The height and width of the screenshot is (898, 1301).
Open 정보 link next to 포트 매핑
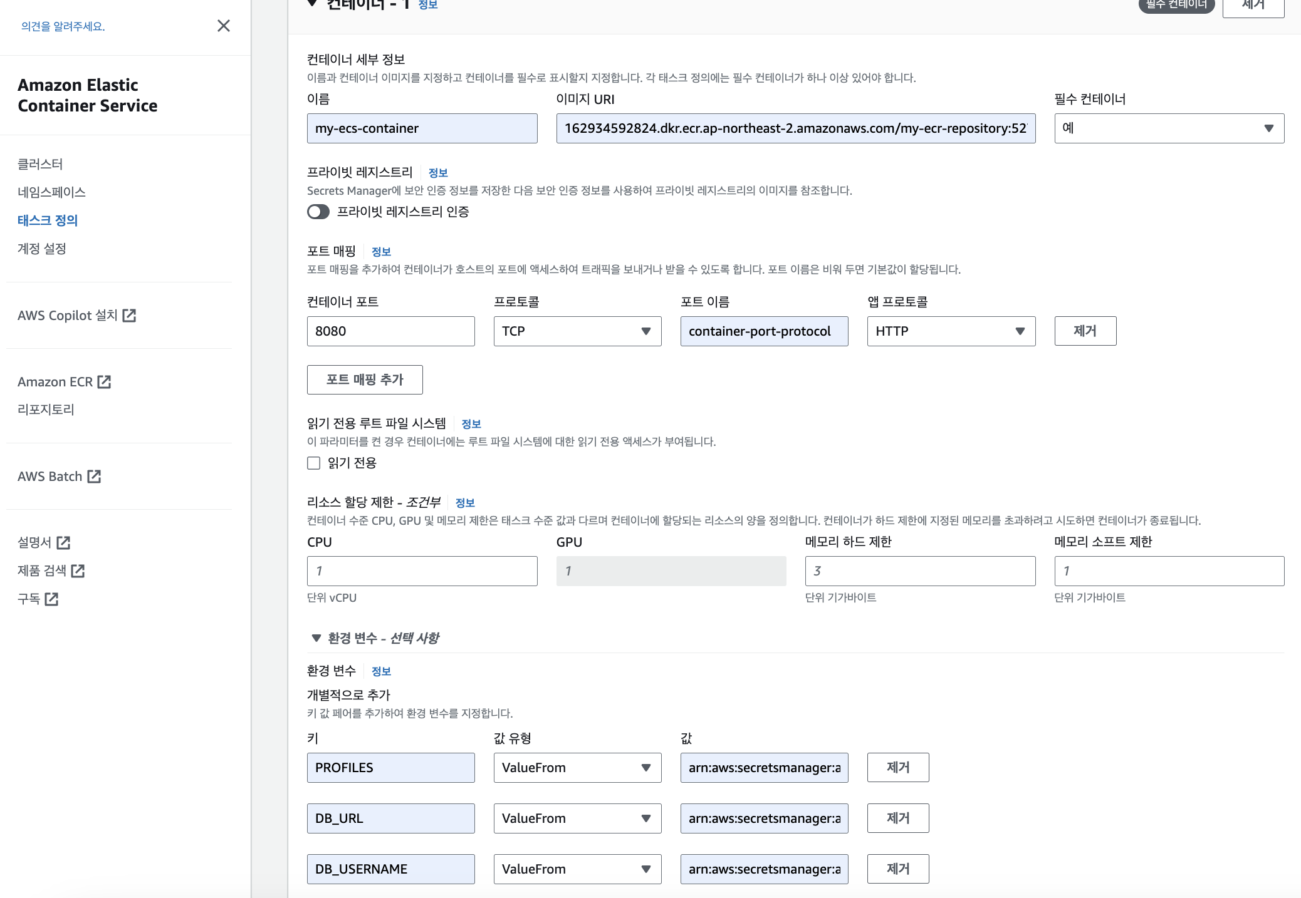pos(381,252)
